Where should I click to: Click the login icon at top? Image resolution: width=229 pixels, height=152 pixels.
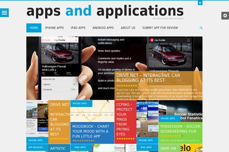(200, 3)
